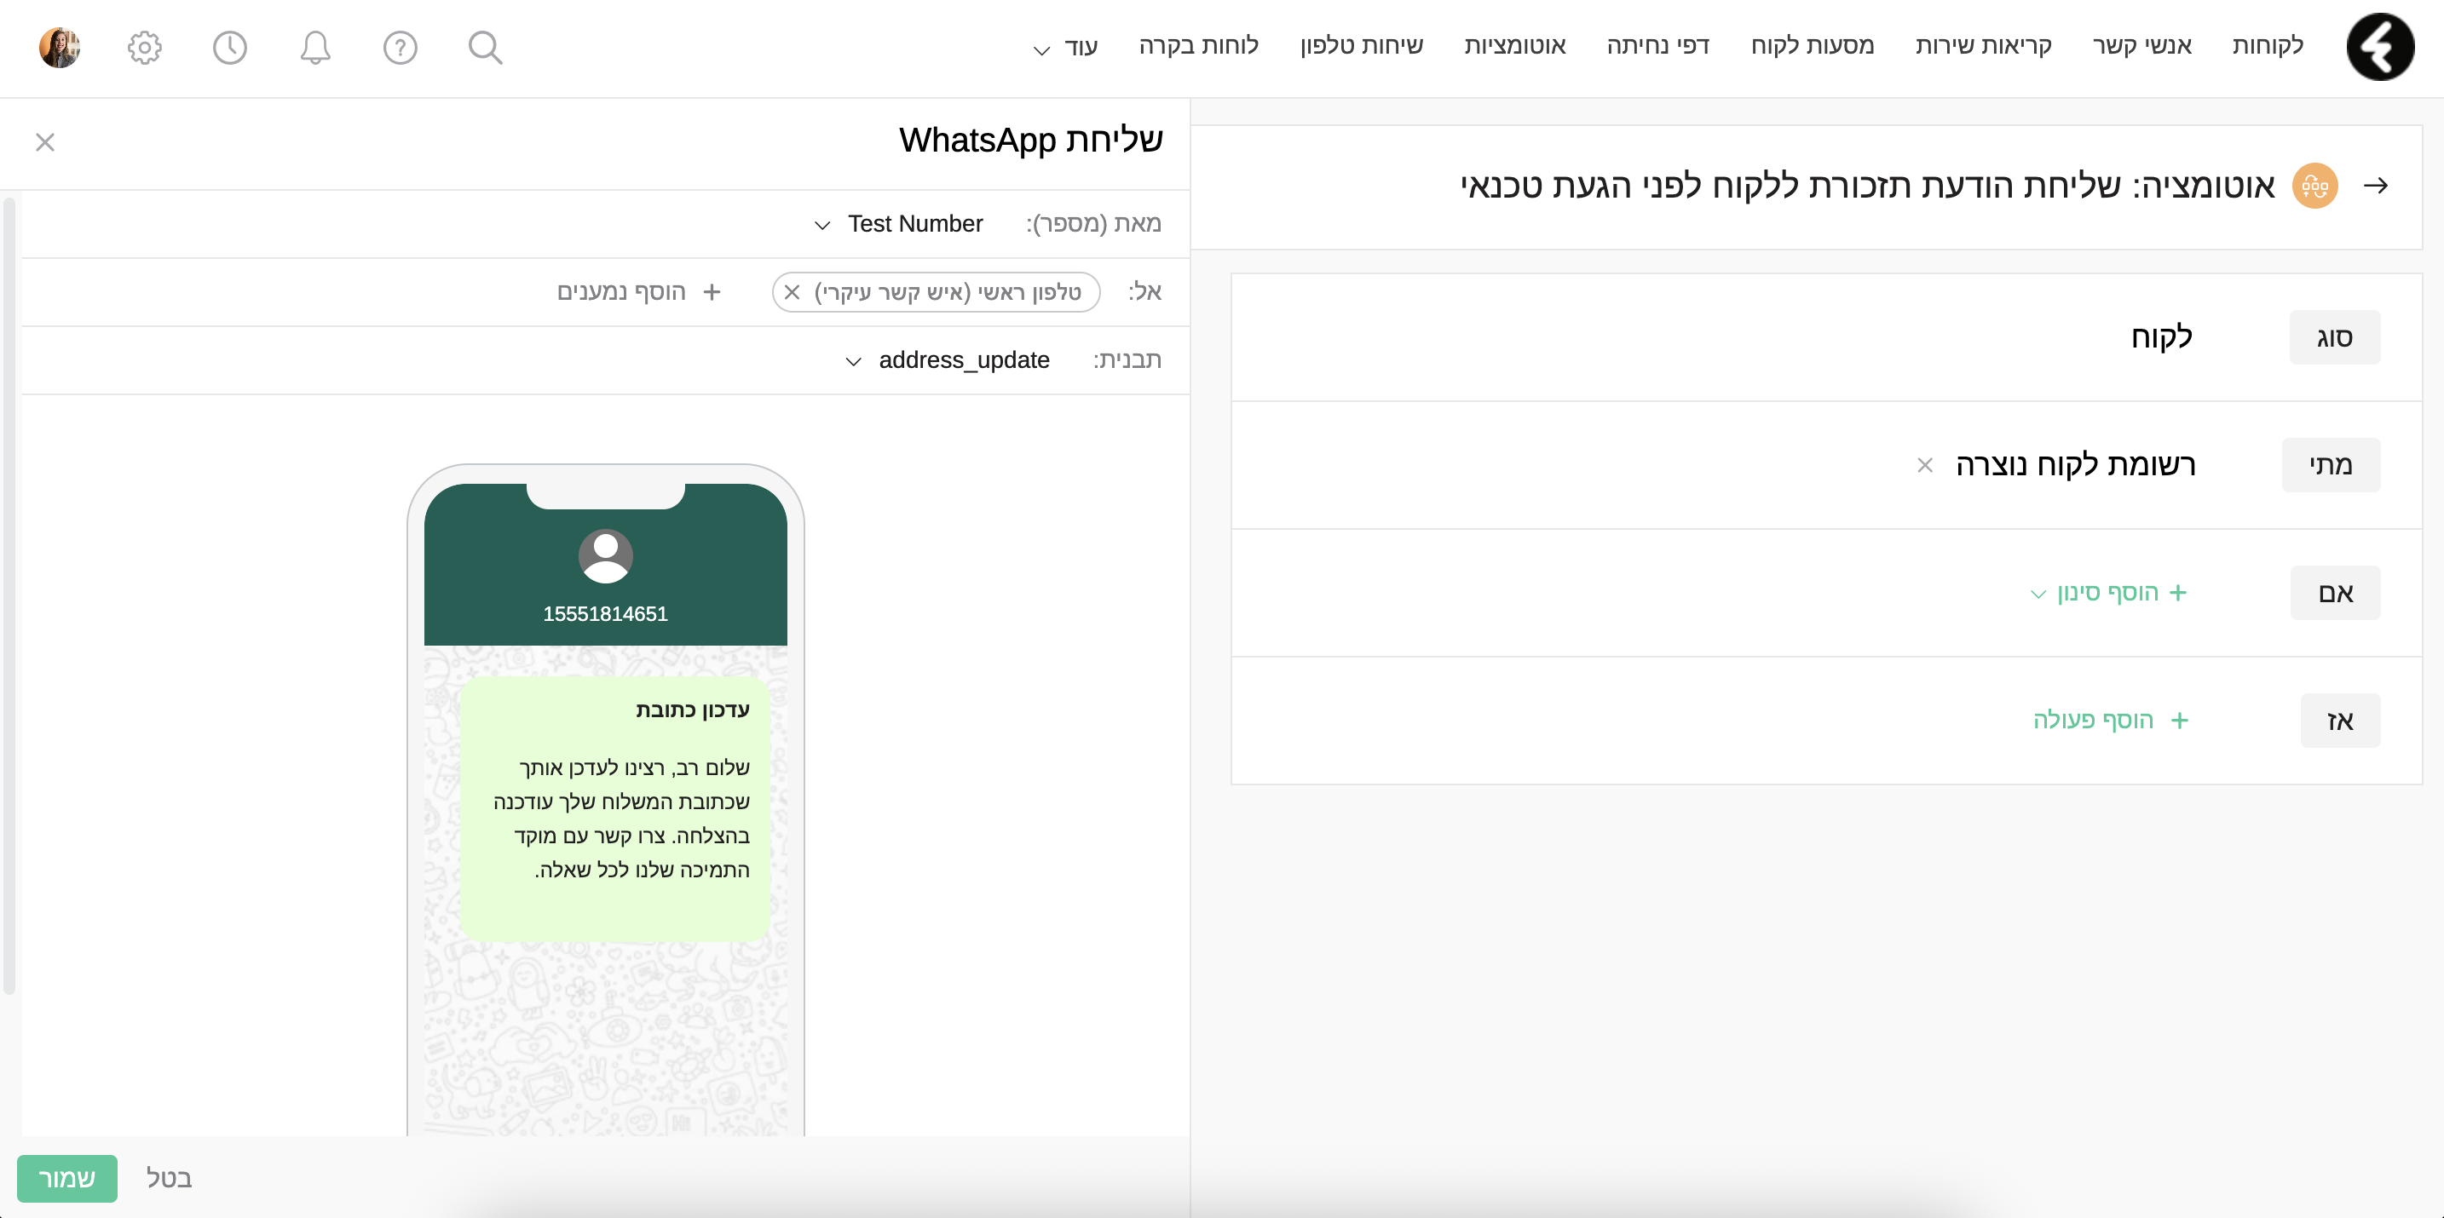The width and height of the screenshot is (2444, 1218).
Task: Select the אם label box
Action: pyautogui.click(x=2335, y=593)
